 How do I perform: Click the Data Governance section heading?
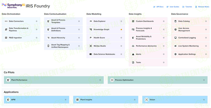click(179, 14)
